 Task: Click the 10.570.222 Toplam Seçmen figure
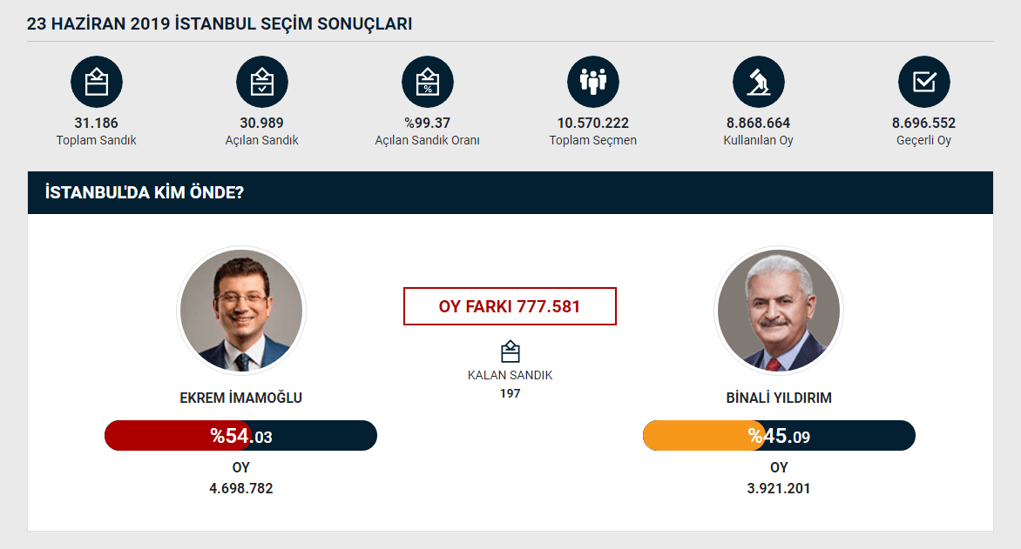click(x=592, y=123)
